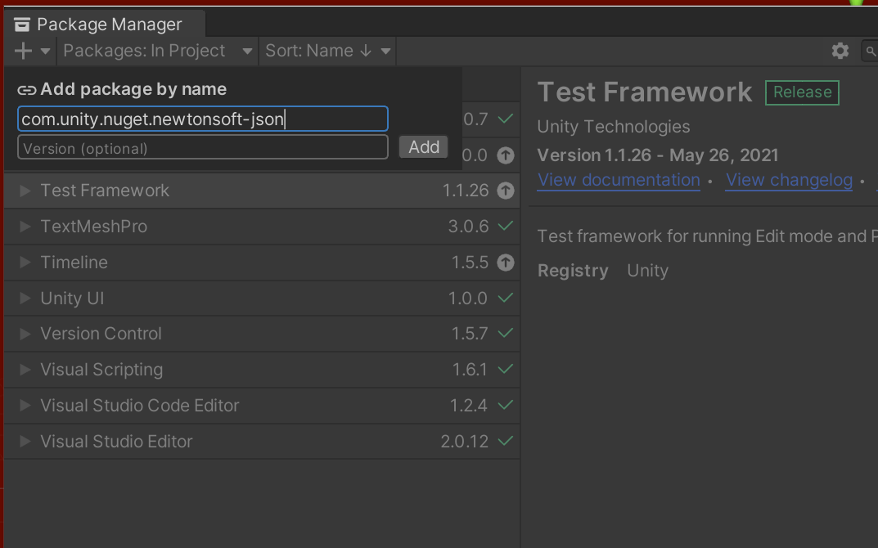Open the settings gear icon
The width and height of the screenshot is (878, 548).
coord(840,51)
